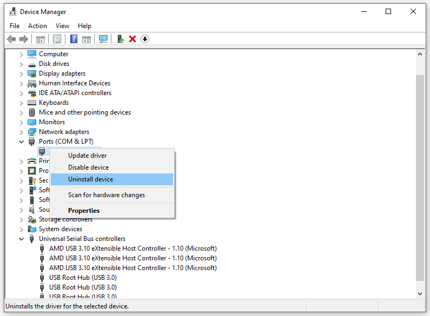Open the File menu

click(15, 26)
